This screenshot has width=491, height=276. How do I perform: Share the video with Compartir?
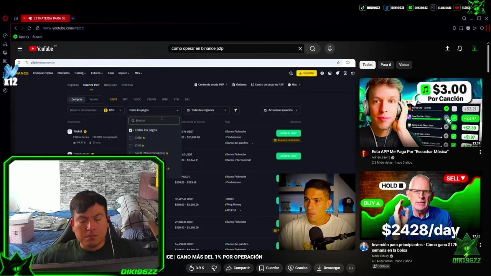pos(237,268)
